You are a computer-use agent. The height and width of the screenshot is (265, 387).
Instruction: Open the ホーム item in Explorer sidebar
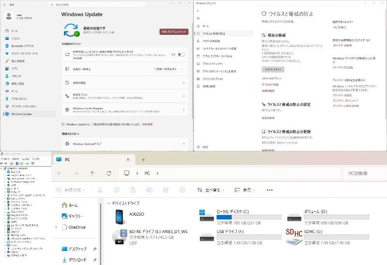coord(70,206)
